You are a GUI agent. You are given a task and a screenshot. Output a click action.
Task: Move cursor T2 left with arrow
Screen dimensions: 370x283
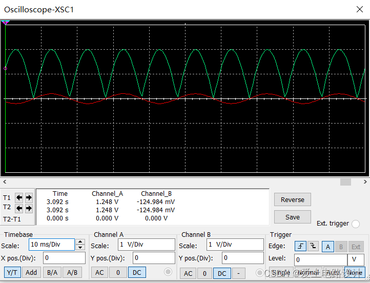[x=19, y=208]
